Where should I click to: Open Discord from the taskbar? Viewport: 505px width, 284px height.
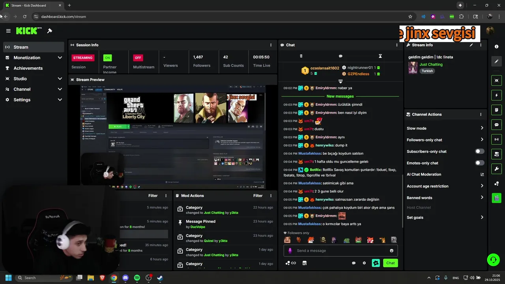125,278
